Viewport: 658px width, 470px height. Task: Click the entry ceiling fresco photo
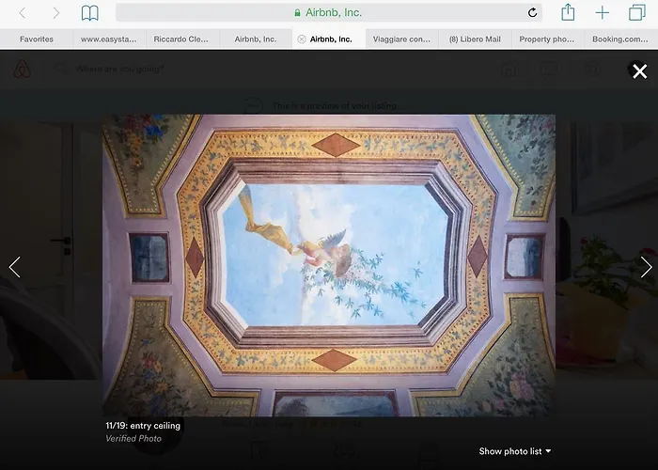pos(329,265)
